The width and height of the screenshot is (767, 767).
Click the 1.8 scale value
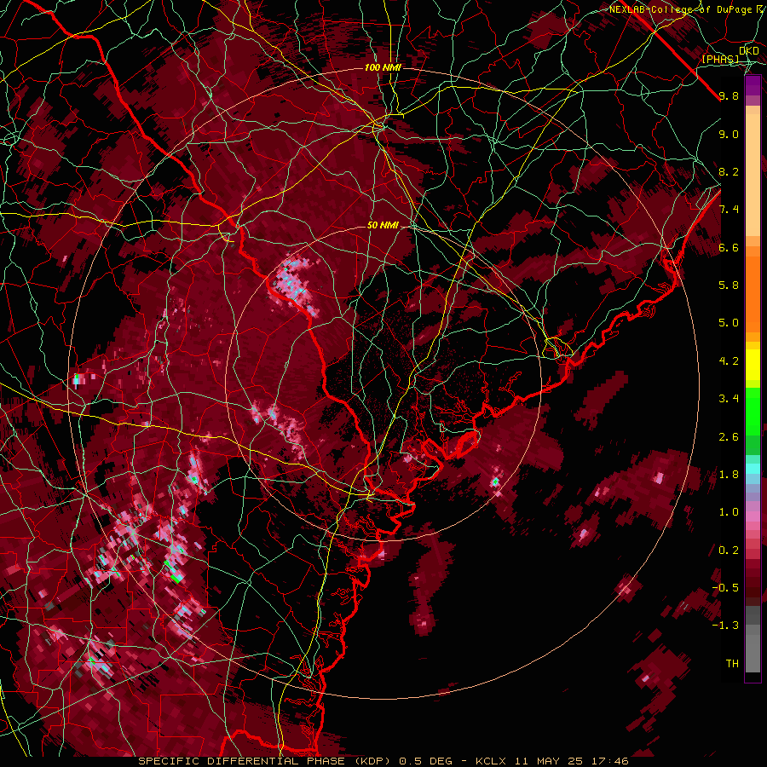pos(729,475)
